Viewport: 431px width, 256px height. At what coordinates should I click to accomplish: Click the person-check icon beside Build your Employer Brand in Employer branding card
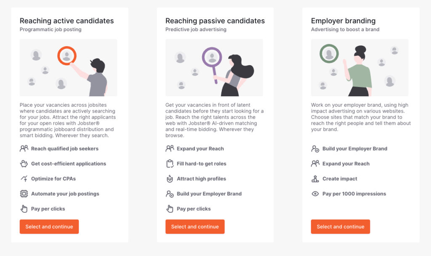point(315,148)
